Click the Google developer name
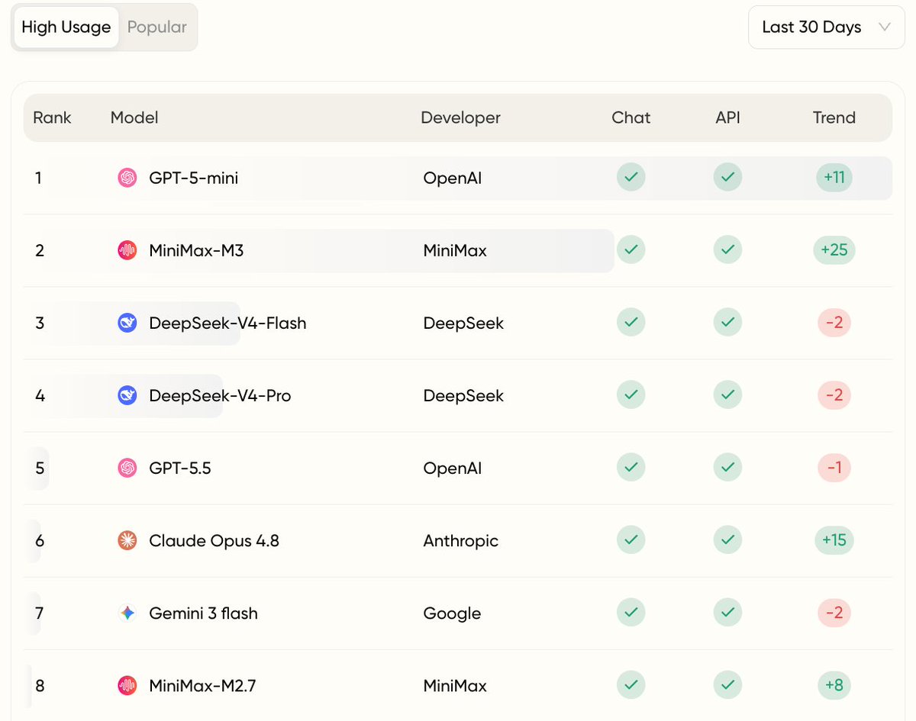Image resolution: width=916 pixels, height=721 pixels. pos(452,613)
